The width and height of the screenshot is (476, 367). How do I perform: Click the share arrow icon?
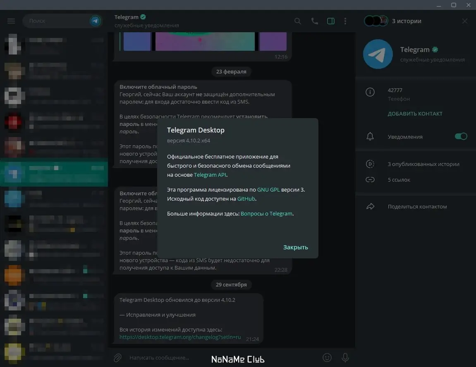point(371,207)
